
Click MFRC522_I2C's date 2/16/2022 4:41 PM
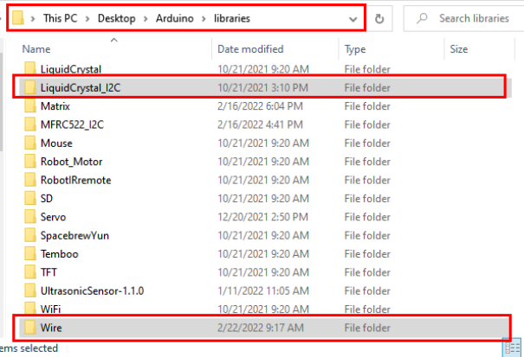260,124
